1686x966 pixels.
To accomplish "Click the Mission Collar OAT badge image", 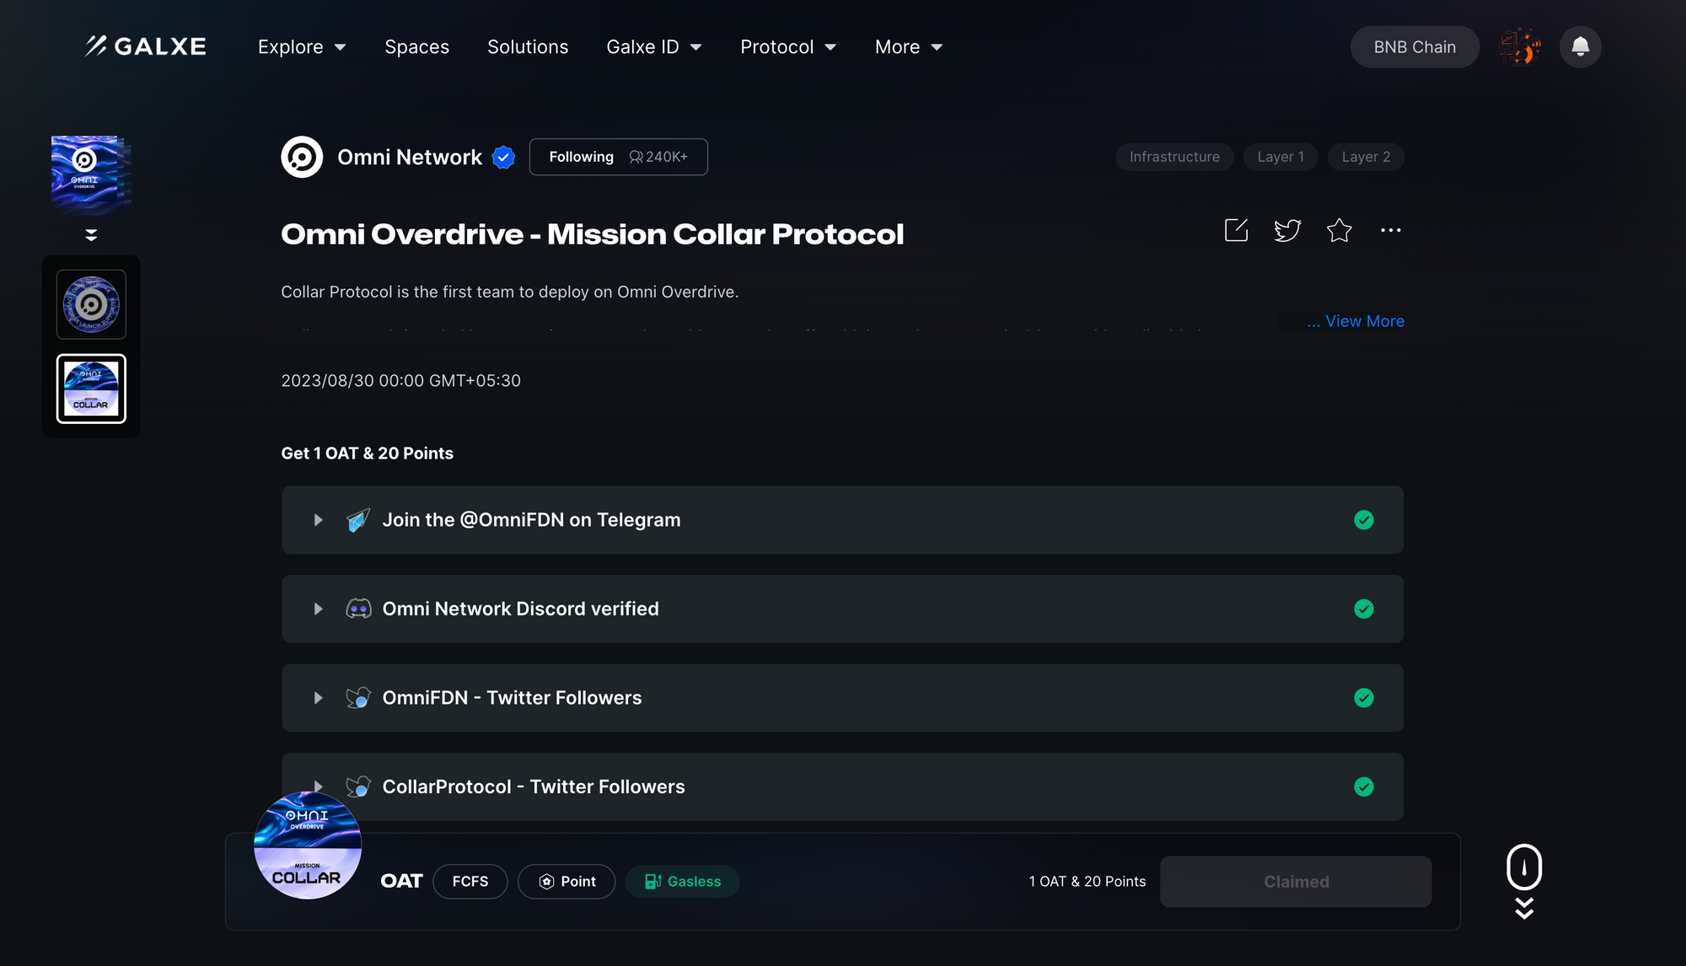I will [x=308, y=845].
